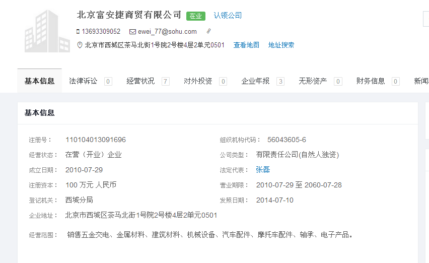Click the phone icon before 13693309052
Screen dimensions: 429x263
[78, 32]
